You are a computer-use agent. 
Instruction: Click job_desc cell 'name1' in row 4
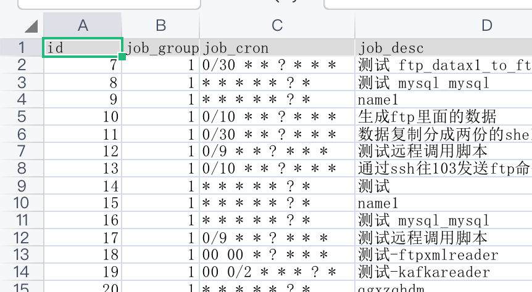click(444, 99)
